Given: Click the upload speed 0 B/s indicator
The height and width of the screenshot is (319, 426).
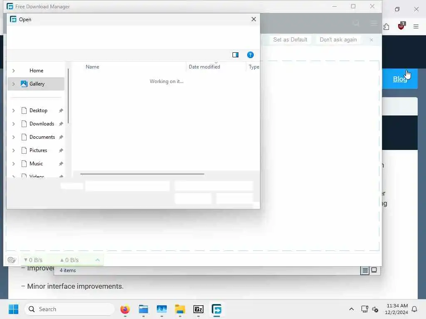Looking at the screenshot, I should point(69,260).
